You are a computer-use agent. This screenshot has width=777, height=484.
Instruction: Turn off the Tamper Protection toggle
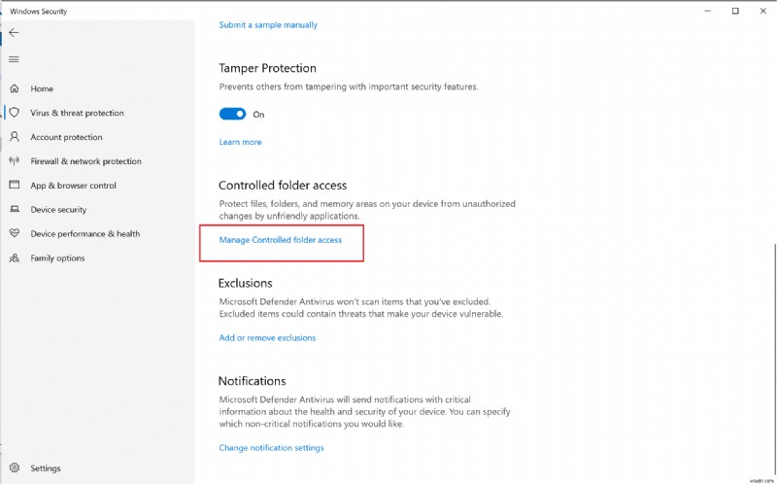click(232, 114)
